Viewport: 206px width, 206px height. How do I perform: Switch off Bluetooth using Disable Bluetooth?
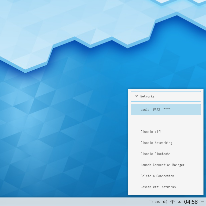pyautogui.click(x=156, y=154)
